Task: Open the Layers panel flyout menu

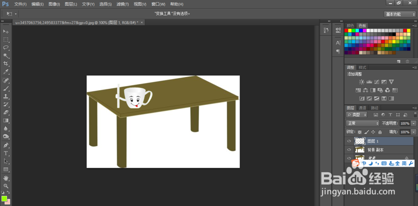Action: pyautogui.click(x=415, y=108)
